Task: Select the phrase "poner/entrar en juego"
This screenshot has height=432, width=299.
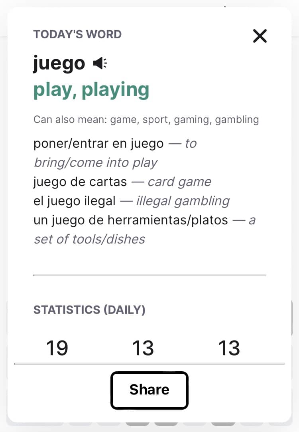Action: [98, 144]
